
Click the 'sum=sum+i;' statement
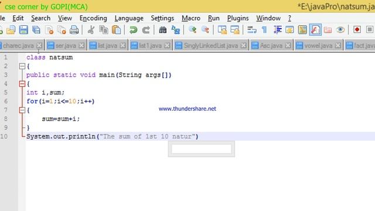tap(61, 119)
